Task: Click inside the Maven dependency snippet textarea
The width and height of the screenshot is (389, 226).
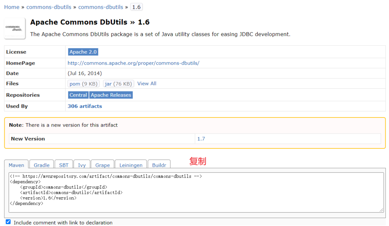Action: tap(196, 192)
